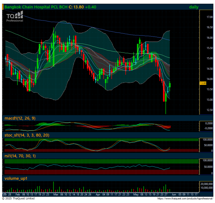215x203 pixels.
Task: Click the Apr label on date axis
Action: pyautogui.click(x=98, y=194)
